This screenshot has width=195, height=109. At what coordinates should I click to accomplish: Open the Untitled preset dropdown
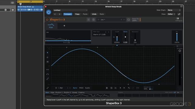pyautogui.click(x=70, y=10)
